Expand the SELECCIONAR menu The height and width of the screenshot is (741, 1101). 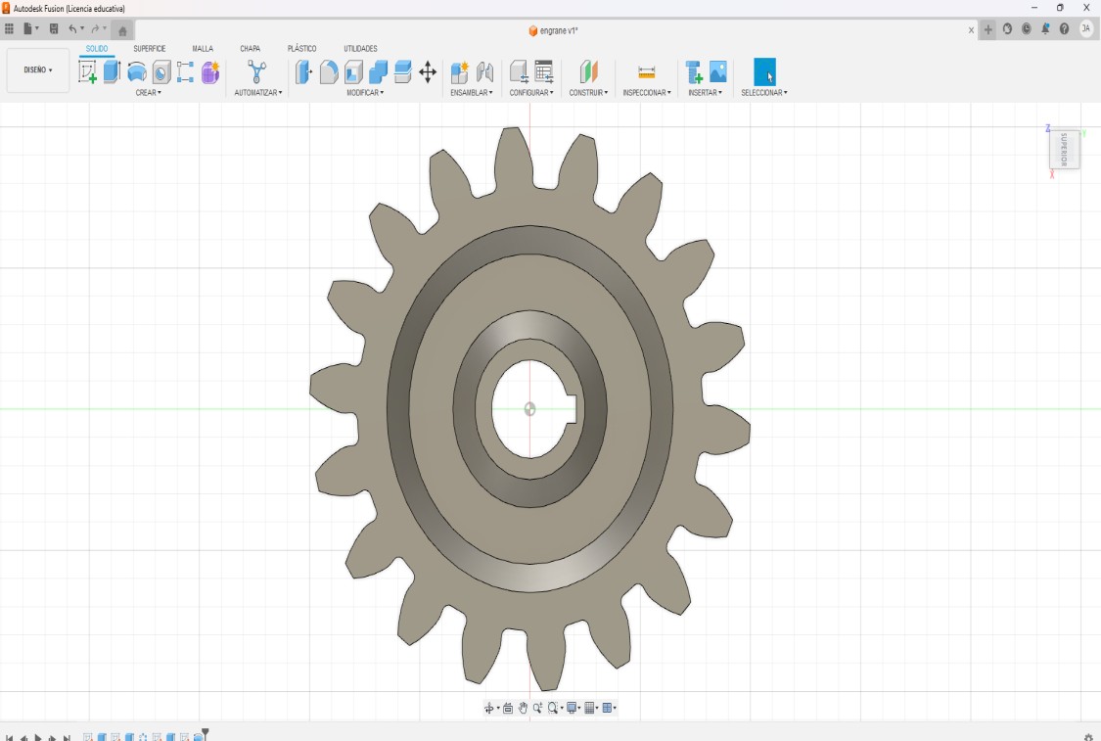click(x=764, y=93)
